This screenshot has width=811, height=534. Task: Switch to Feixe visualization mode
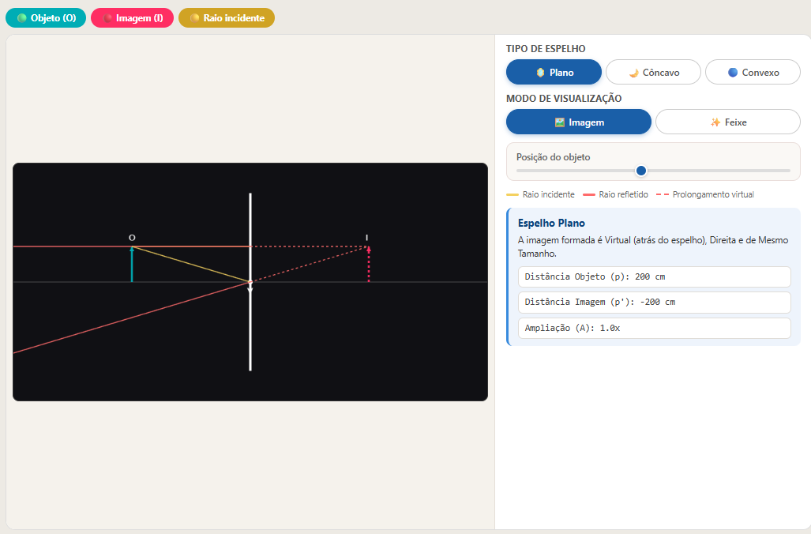(728, 122)
